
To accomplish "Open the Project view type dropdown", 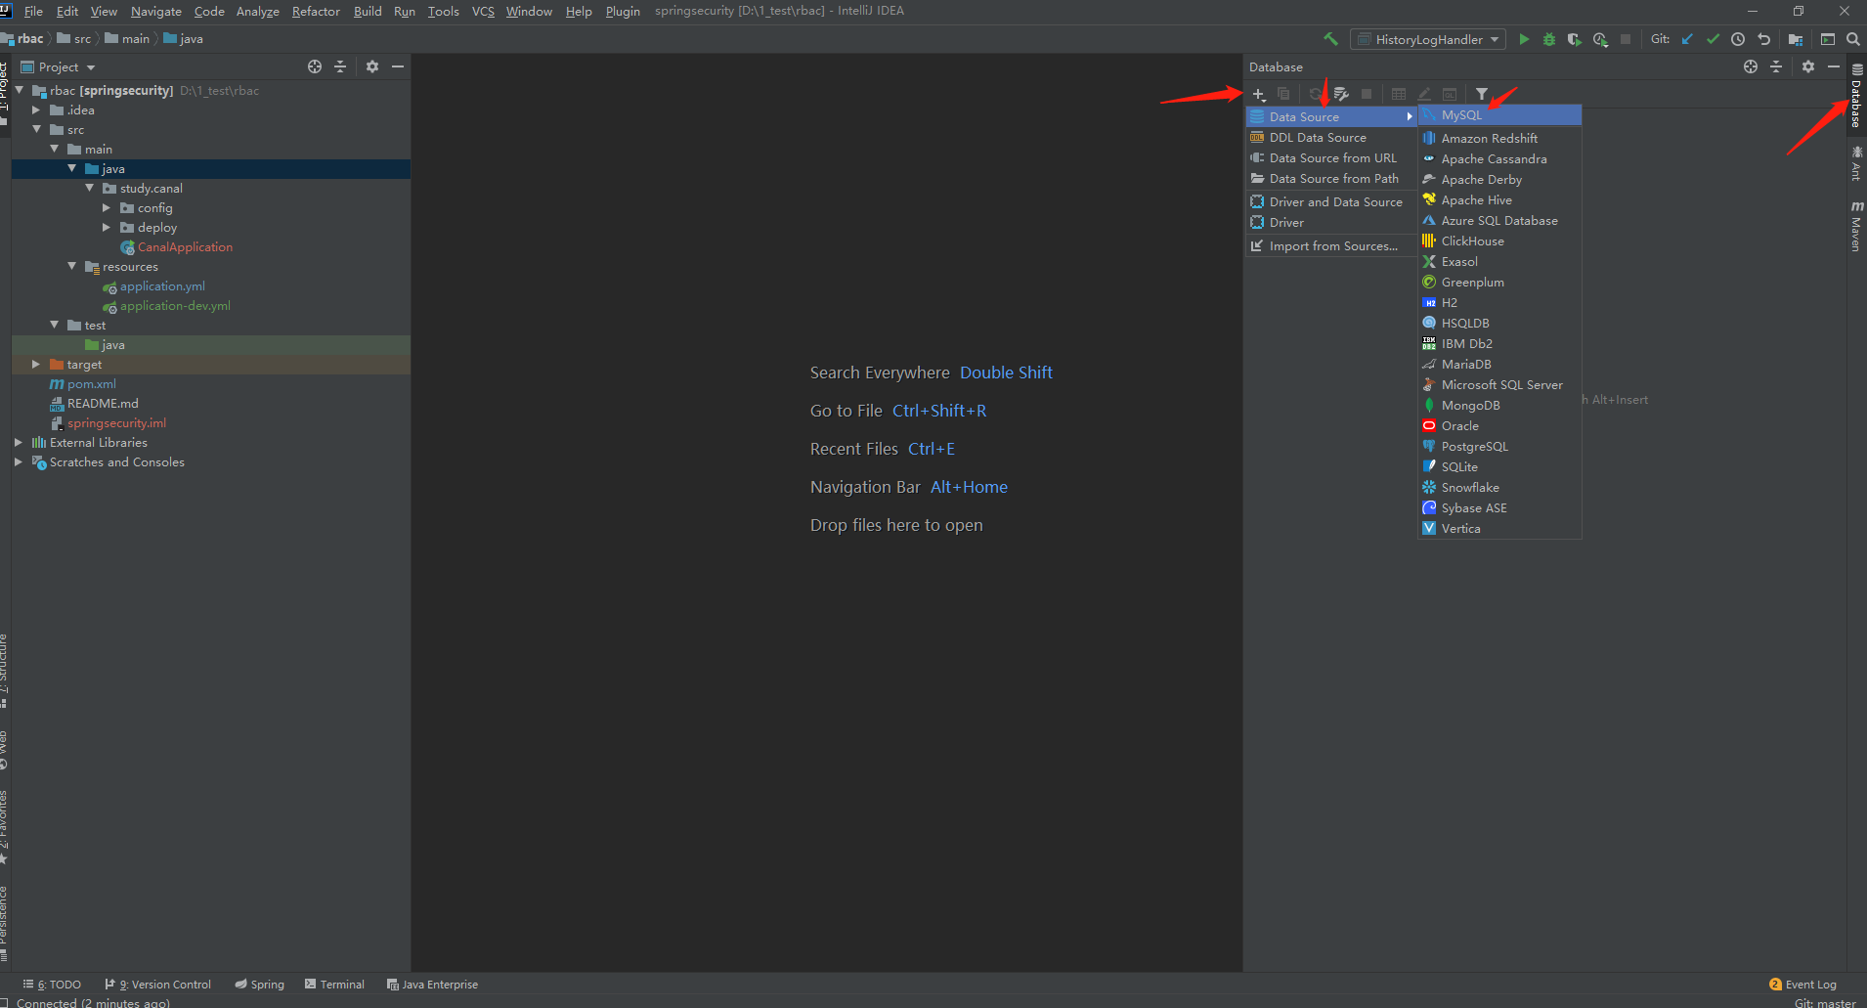I will [60, 67].
